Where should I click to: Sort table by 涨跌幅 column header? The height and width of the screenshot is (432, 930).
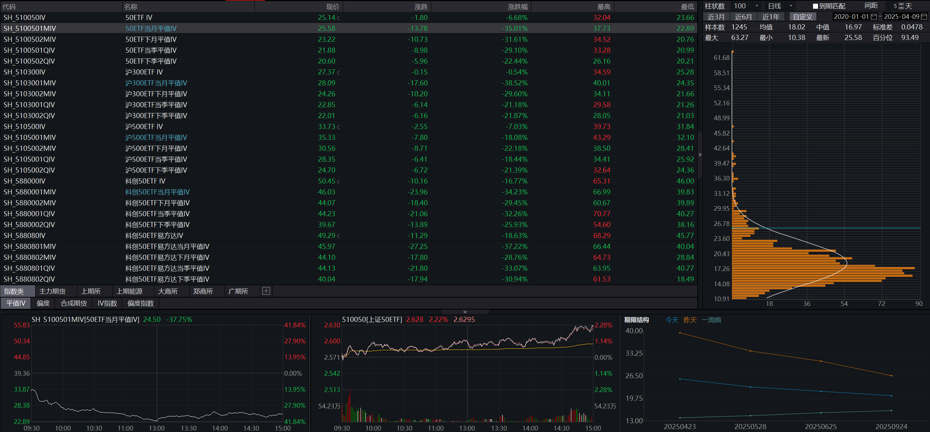tap(517, 7)
